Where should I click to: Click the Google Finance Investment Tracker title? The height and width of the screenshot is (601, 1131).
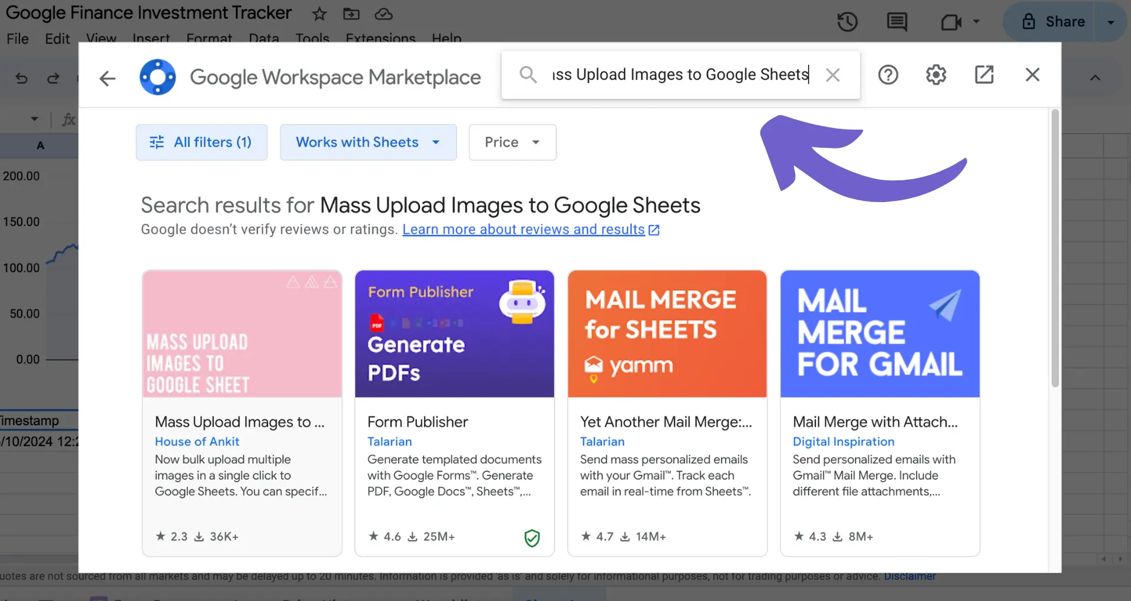[x=148, y=13]
